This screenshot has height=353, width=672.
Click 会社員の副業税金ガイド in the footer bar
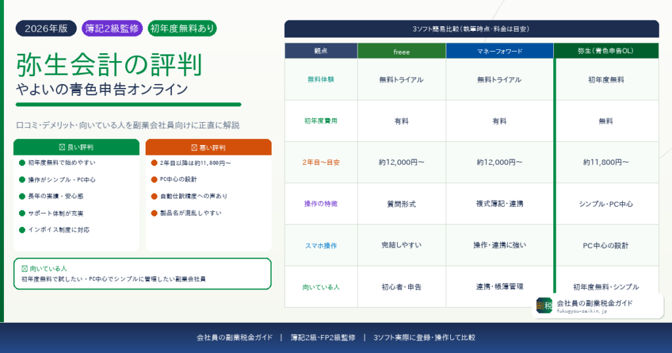tap(234, 337)
